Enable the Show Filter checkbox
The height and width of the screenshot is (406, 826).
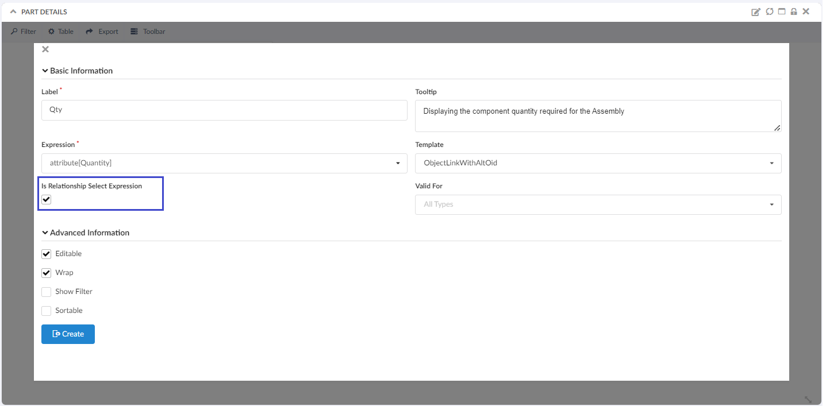[x=47, y=292]
